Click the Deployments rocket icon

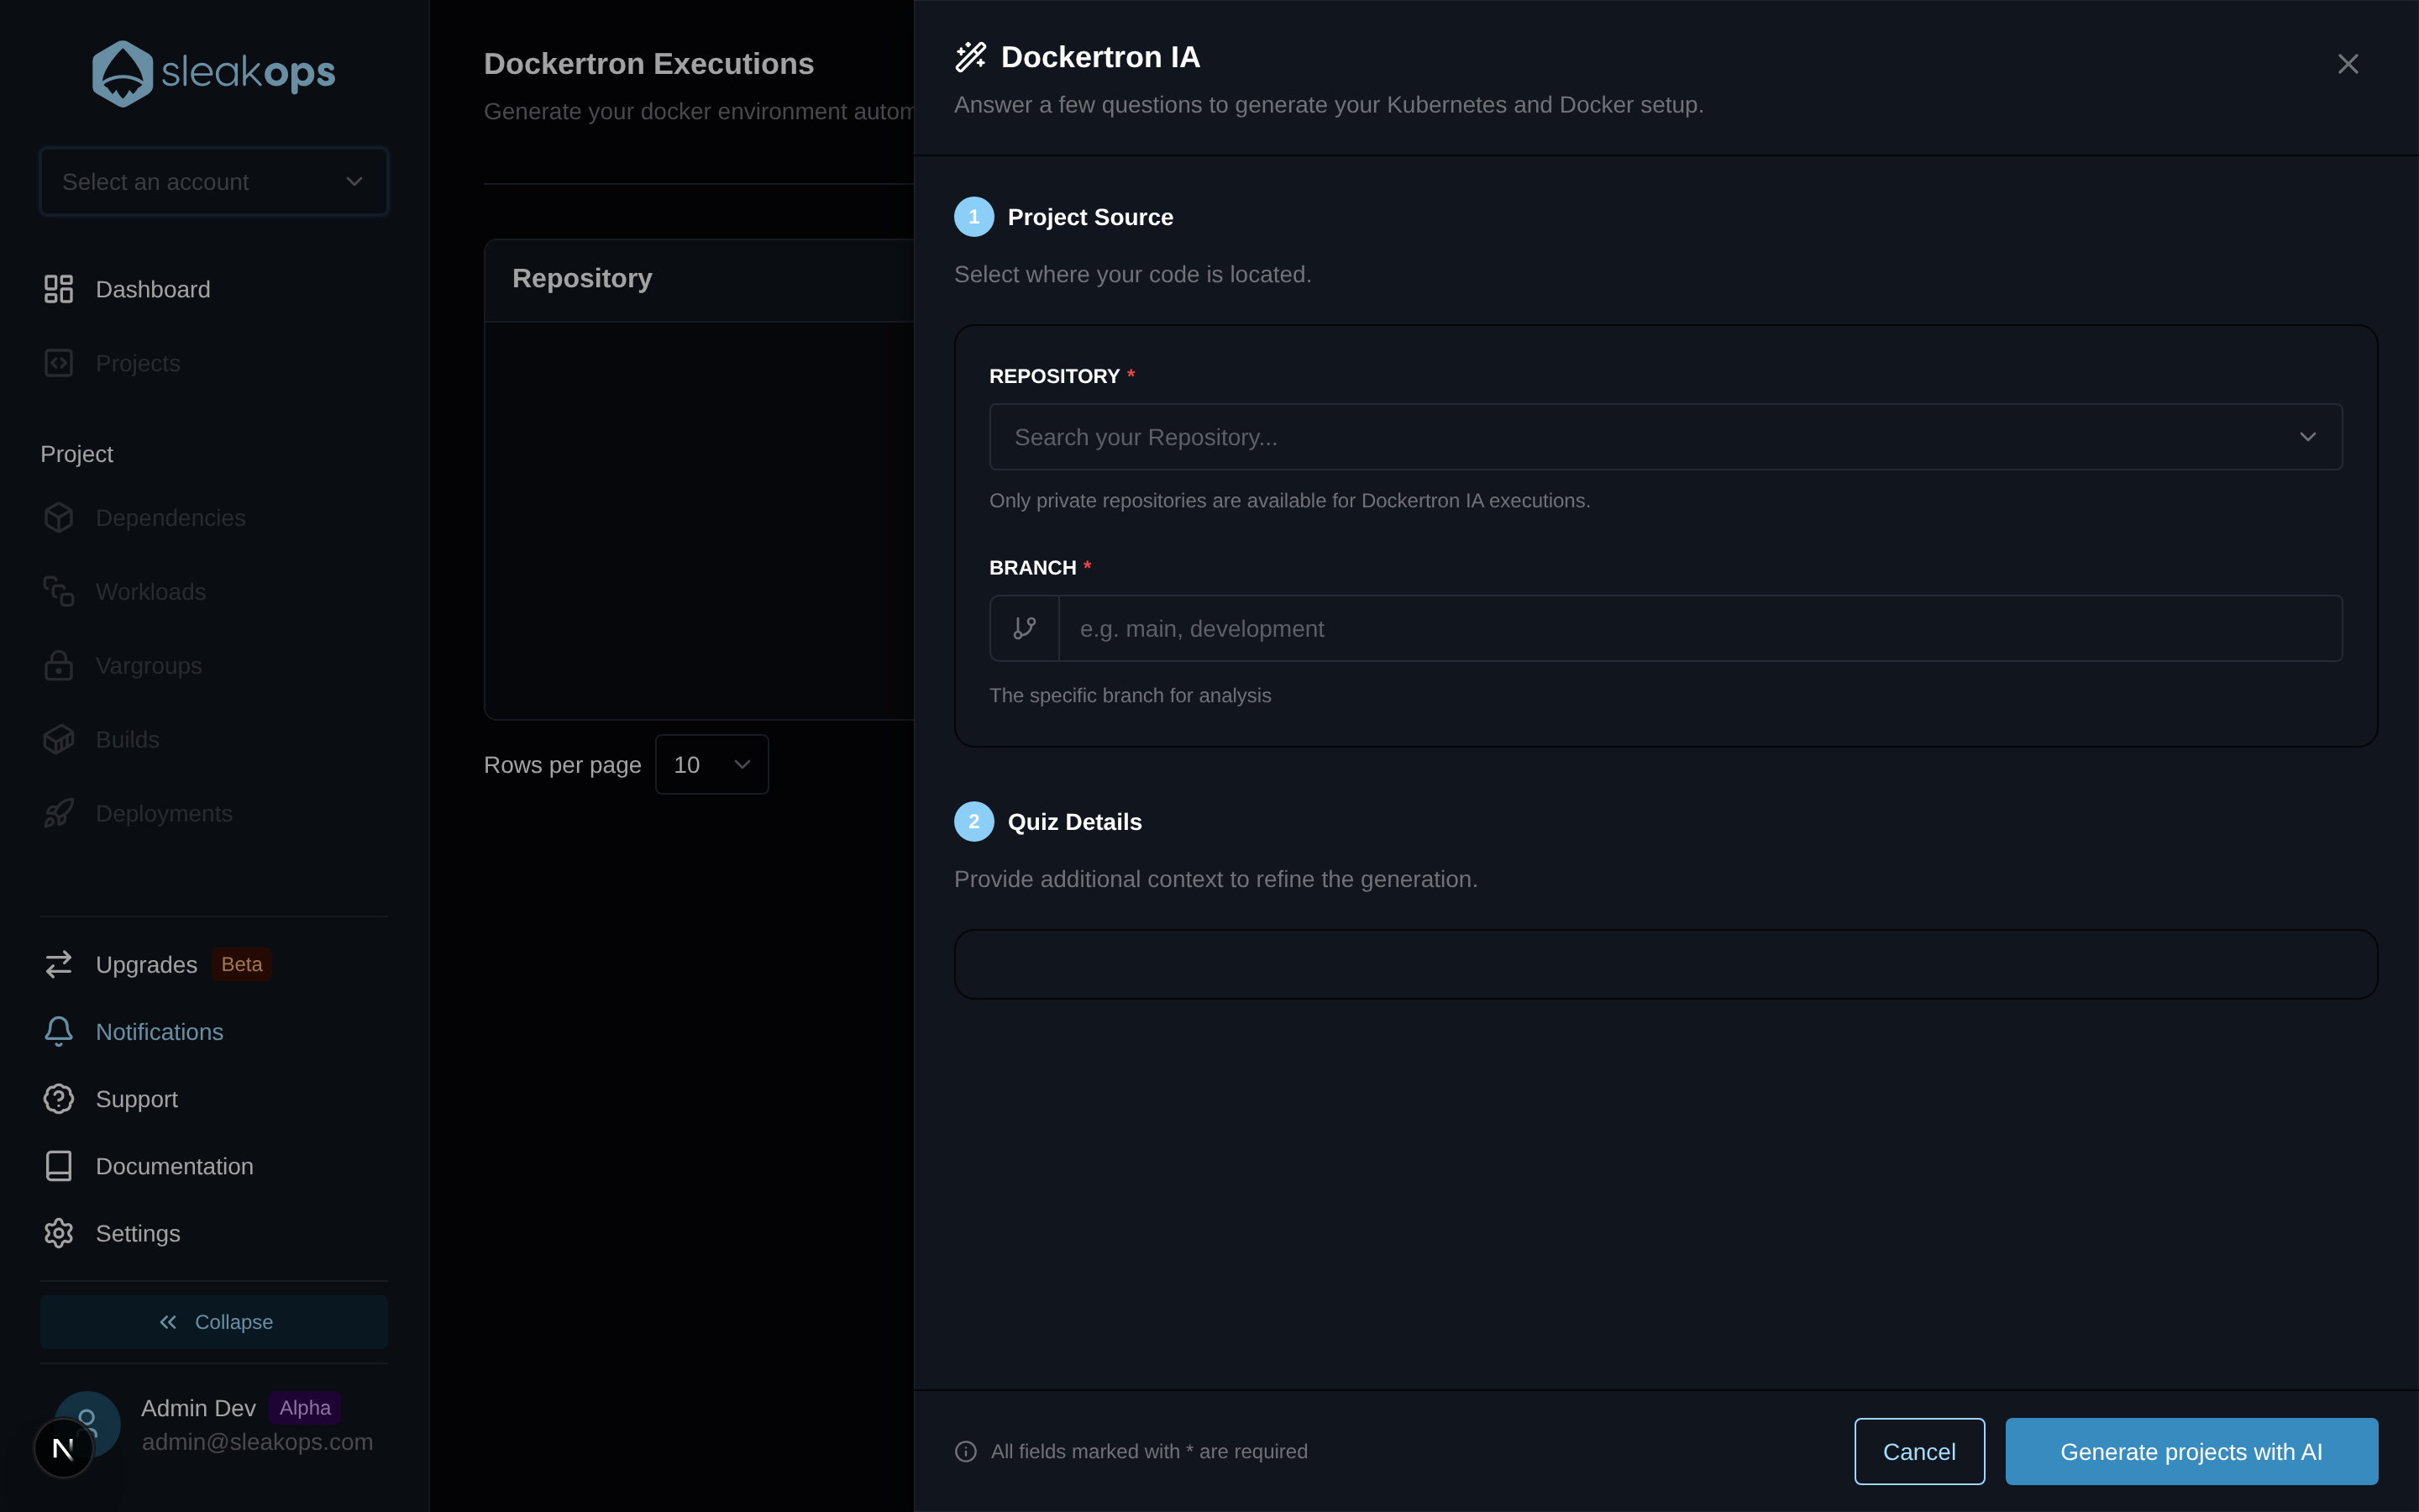tap(59, 814)
